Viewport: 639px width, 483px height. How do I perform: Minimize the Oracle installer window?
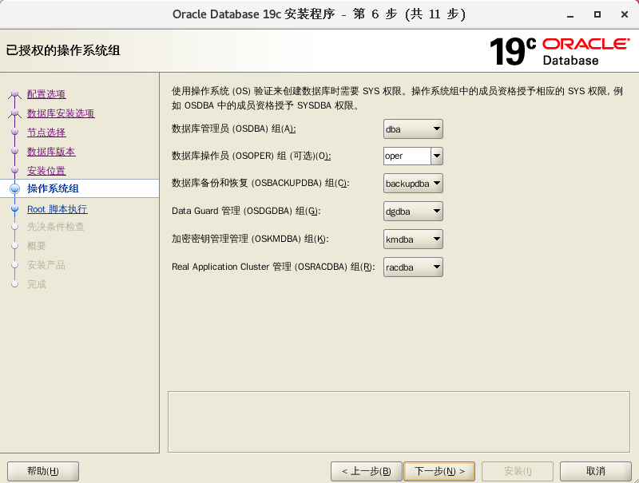pos(570,14)
